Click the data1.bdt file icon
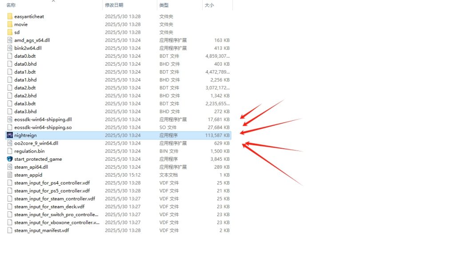This screenshot has width=455, height=269. click(10, 72)
